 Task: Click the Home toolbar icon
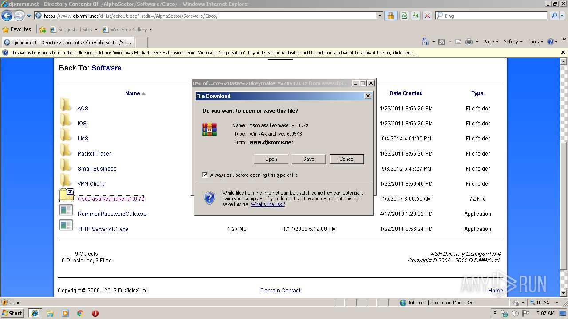[426, 42]
